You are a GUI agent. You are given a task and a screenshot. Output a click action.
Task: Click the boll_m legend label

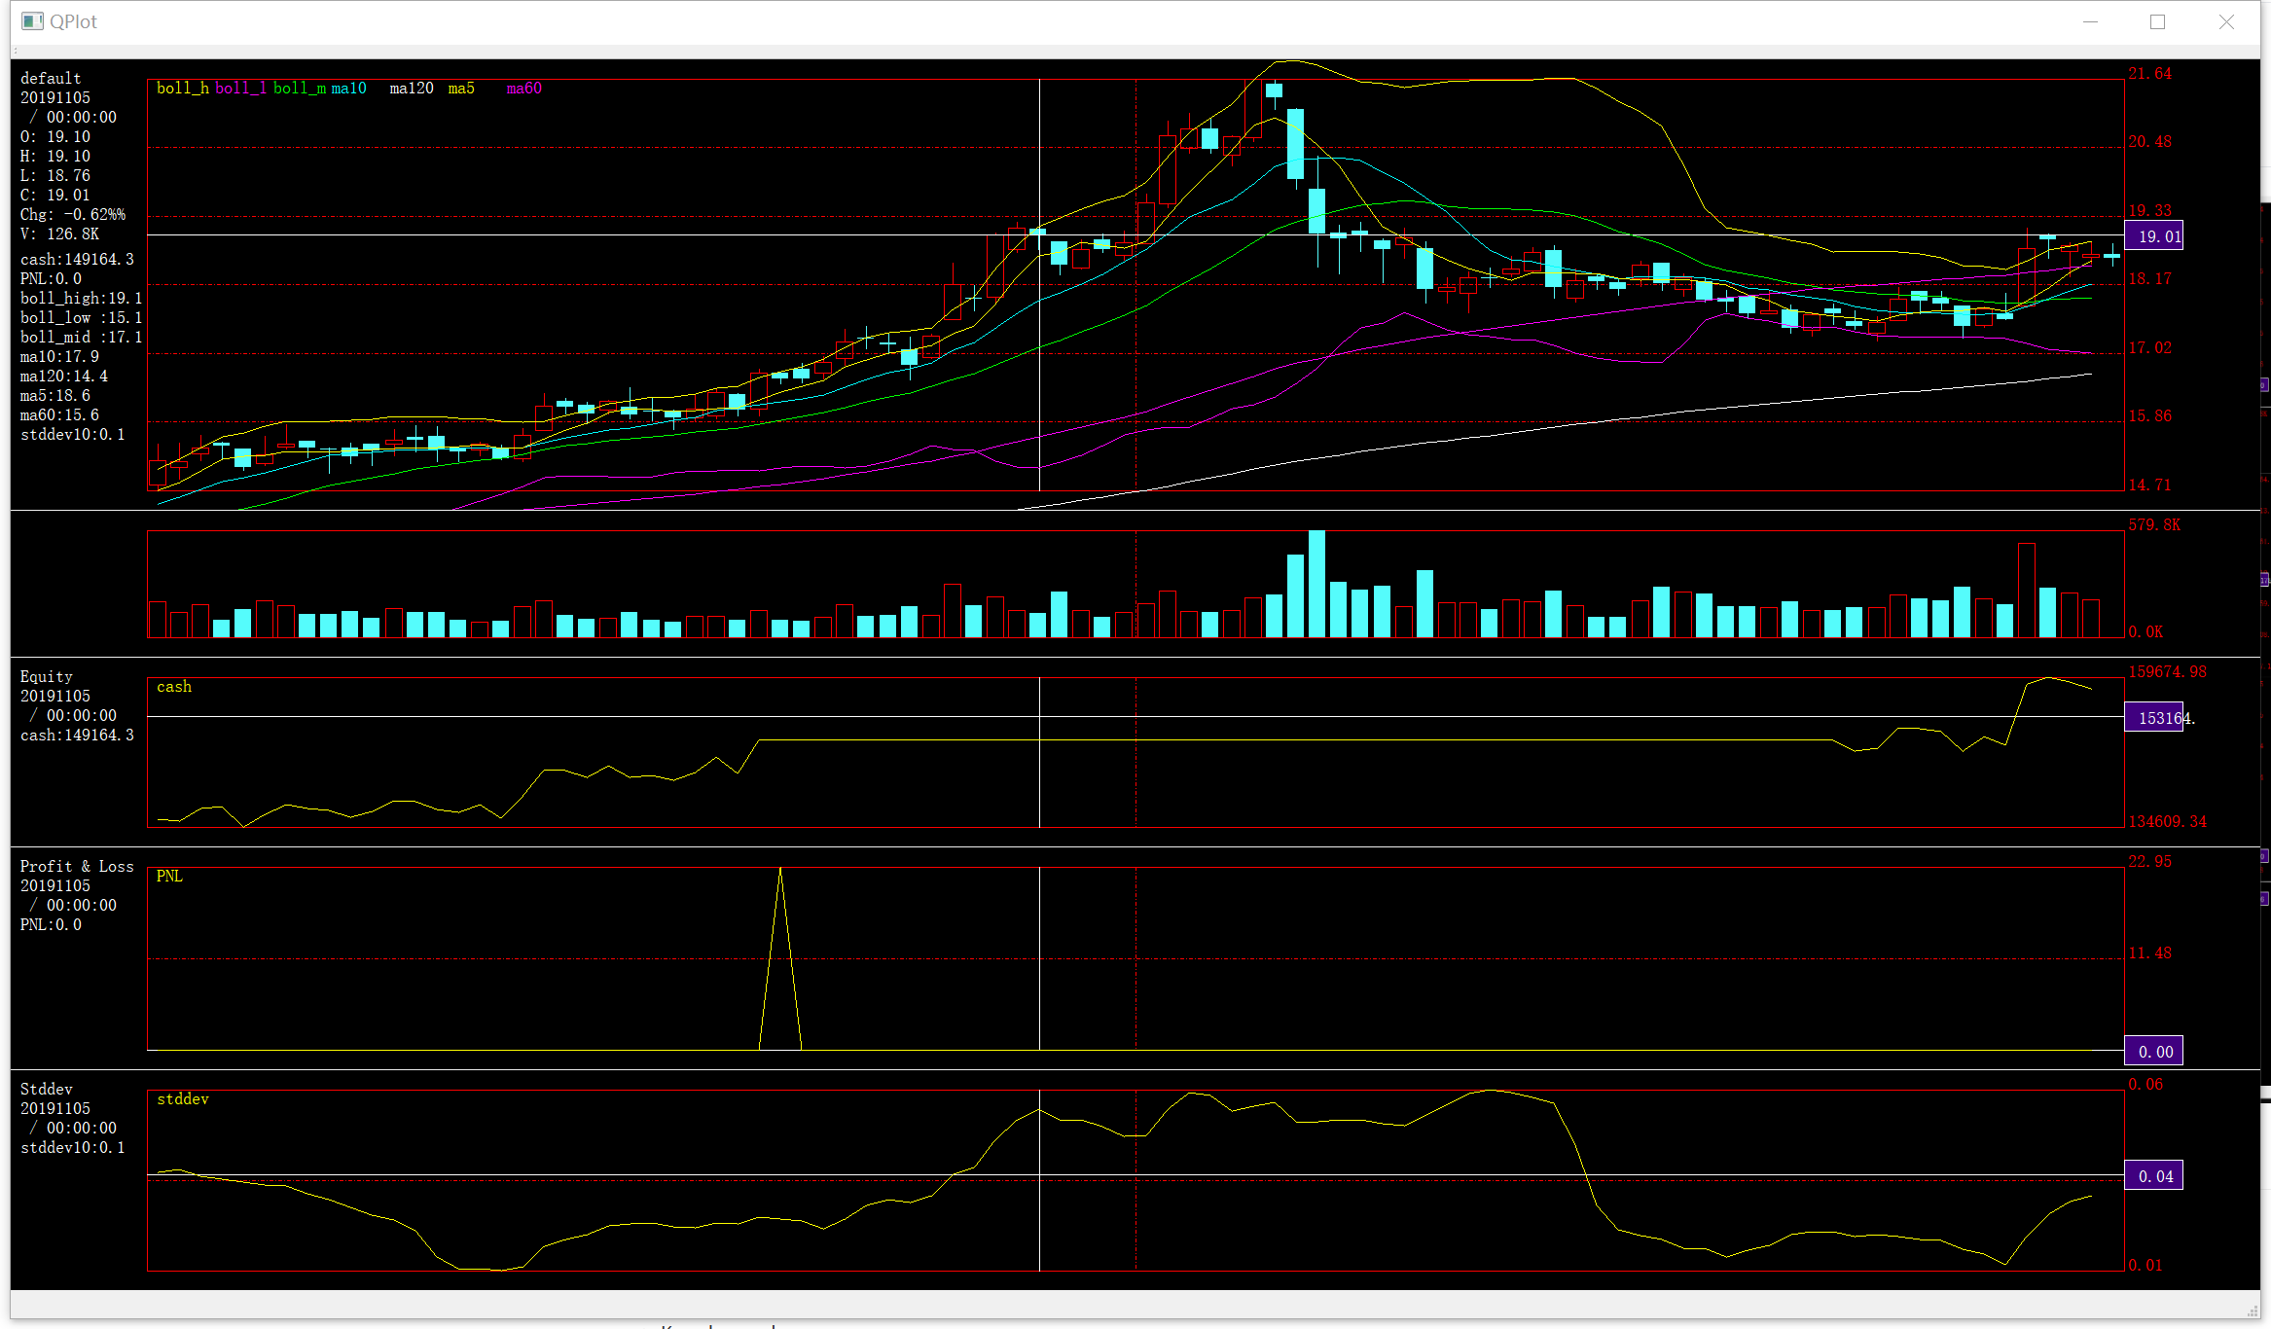pyautogui.click(x=299, y=89)
